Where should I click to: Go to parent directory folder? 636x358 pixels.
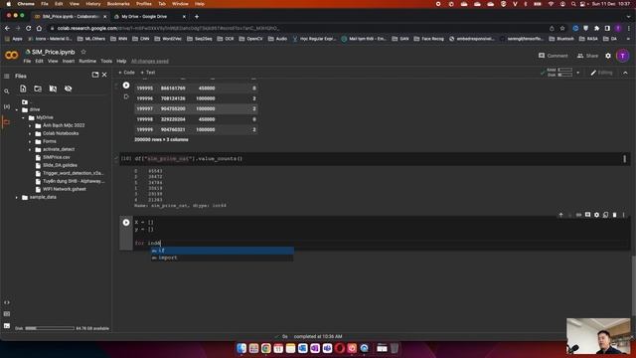pyautogui.click(x=25, y=101)
